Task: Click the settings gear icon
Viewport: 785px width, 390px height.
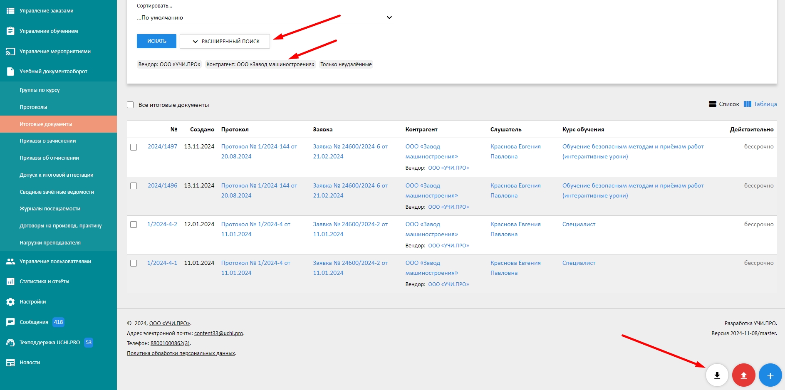Action: (x=10, y=302)
